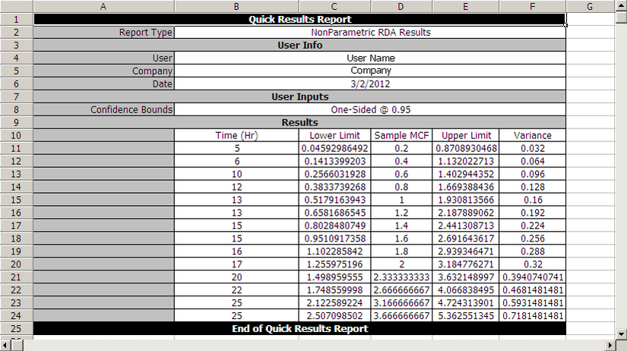Click the User Name value cell

tap(370, 58)
